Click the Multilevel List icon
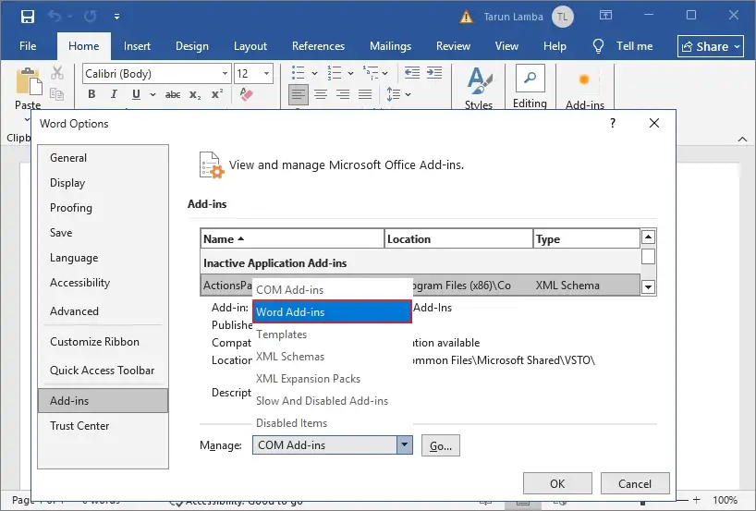Screen dimensions: 756x511 tap(371, 73)
